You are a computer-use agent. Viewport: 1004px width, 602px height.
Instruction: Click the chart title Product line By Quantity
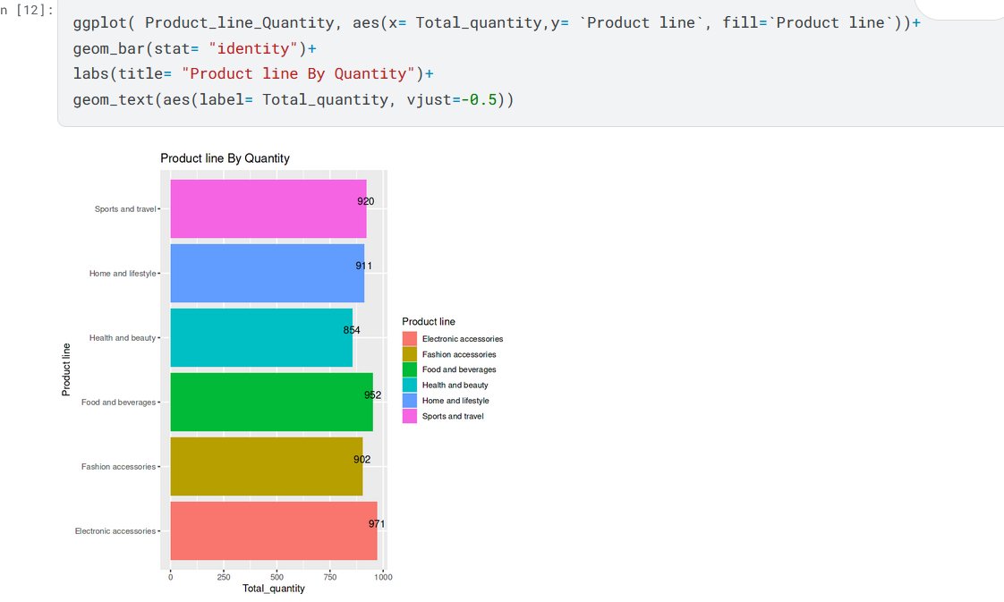[x=225, y=158]
